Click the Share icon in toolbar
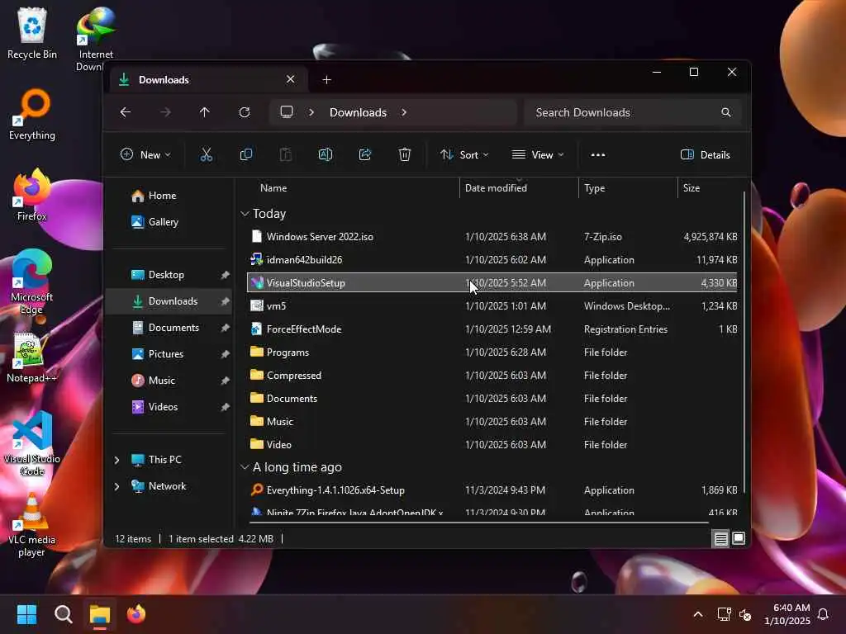 pos(365,154)
